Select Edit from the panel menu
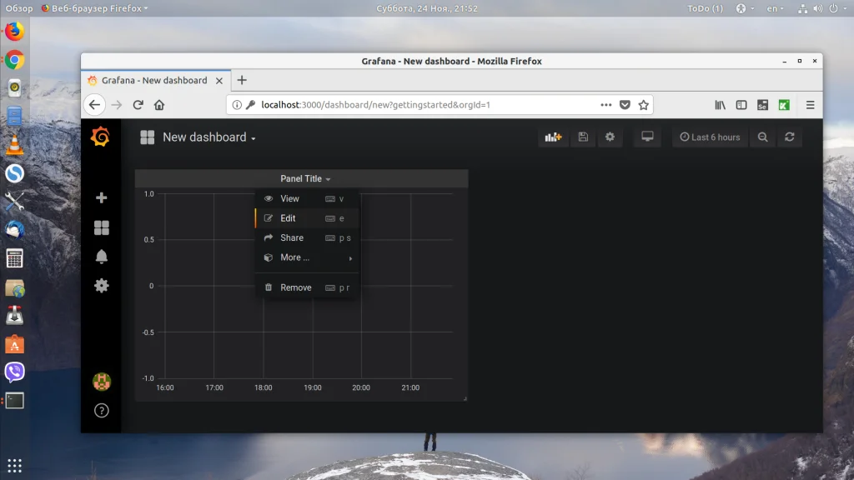 [x=307, y=218]
